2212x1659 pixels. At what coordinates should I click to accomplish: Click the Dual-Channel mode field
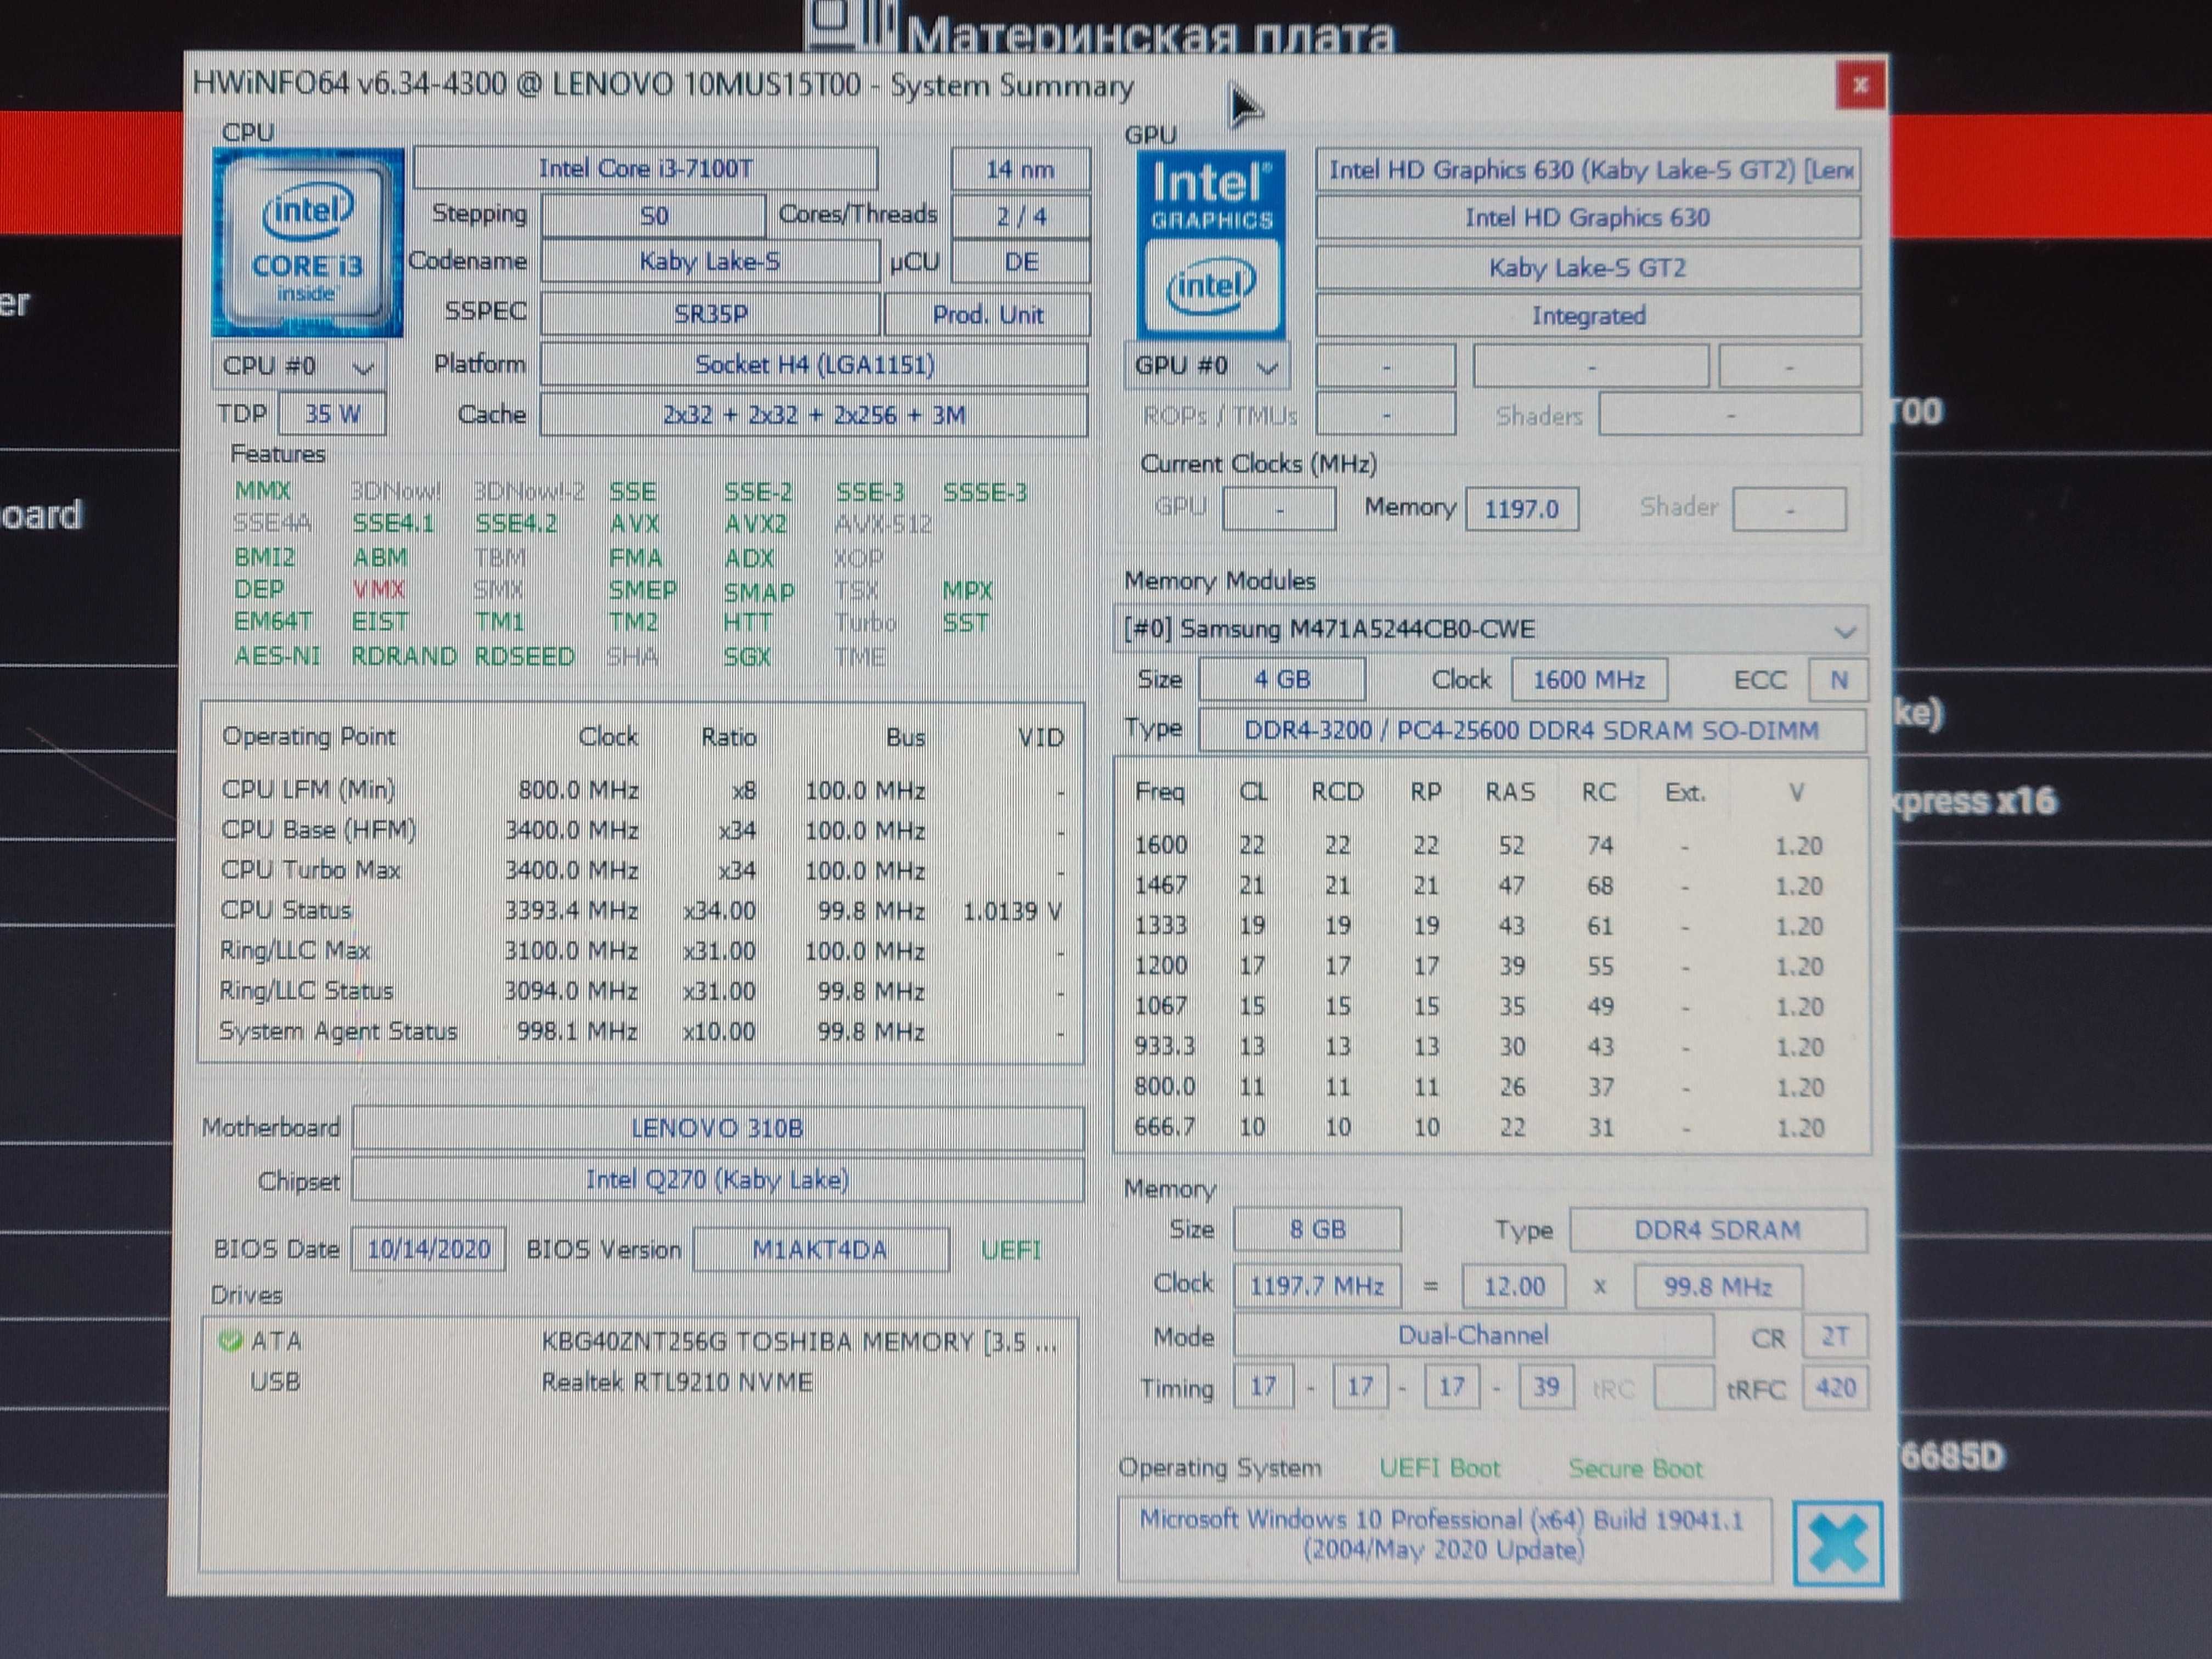tap(1473, 1336)
